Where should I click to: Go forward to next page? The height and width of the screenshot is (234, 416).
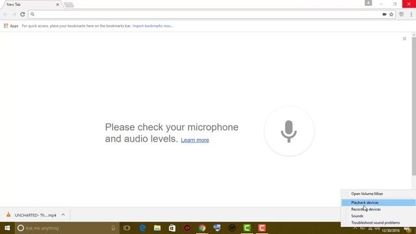(x=14, y=14)
